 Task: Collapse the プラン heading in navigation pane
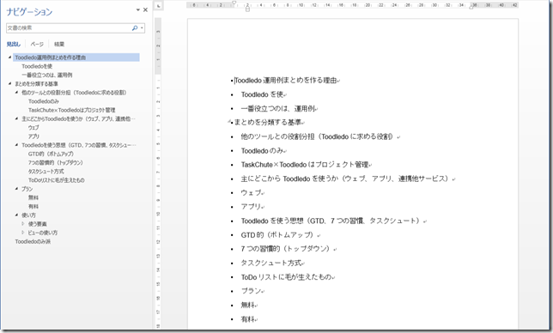point(16,189)
